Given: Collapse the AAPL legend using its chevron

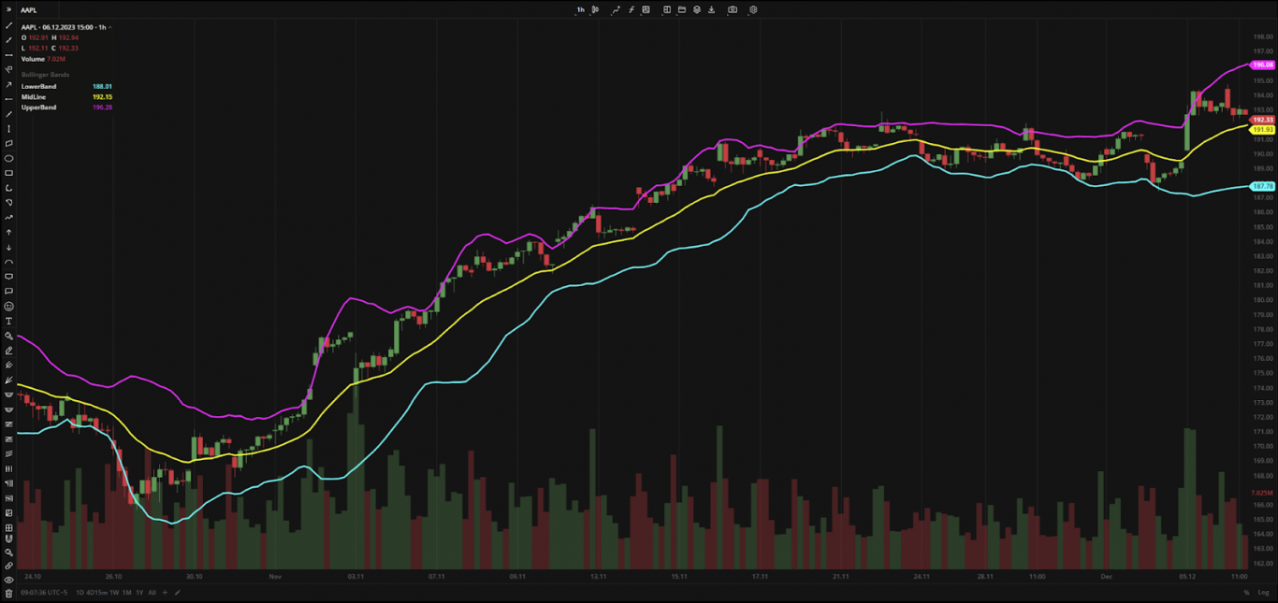Looking at the screenshot, I should (109, 27).
